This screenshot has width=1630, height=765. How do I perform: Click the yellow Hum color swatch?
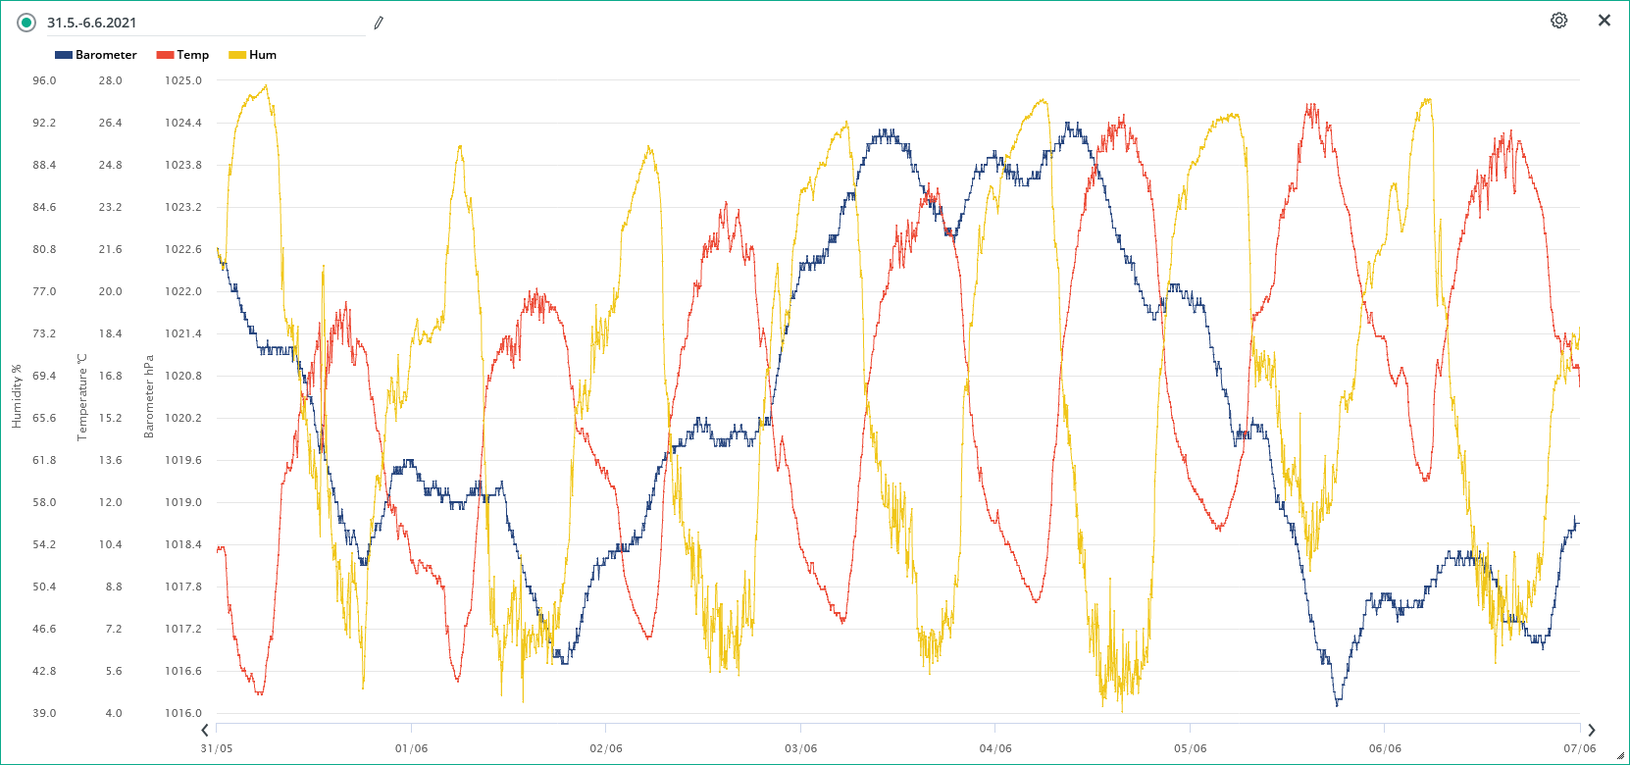(237, 55)
